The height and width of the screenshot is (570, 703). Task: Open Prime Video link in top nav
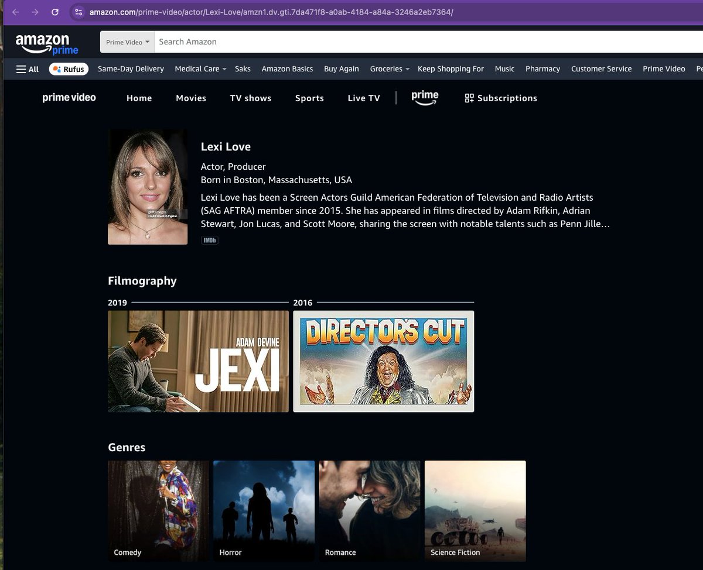(664, 69)
